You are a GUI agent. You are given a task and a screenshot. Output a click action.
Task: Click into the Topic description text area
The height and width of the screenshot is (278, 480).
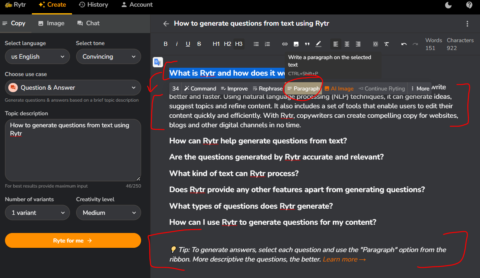[x=73, y=150]
